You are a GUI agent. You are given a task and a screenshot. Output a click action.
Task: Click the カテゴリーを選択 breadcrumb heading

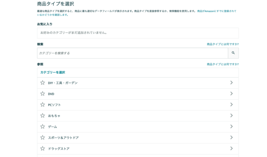[53, 72]
